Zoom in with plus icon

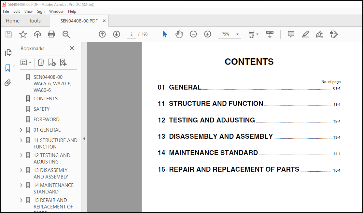pyautogui.click(x=208, y=34)
